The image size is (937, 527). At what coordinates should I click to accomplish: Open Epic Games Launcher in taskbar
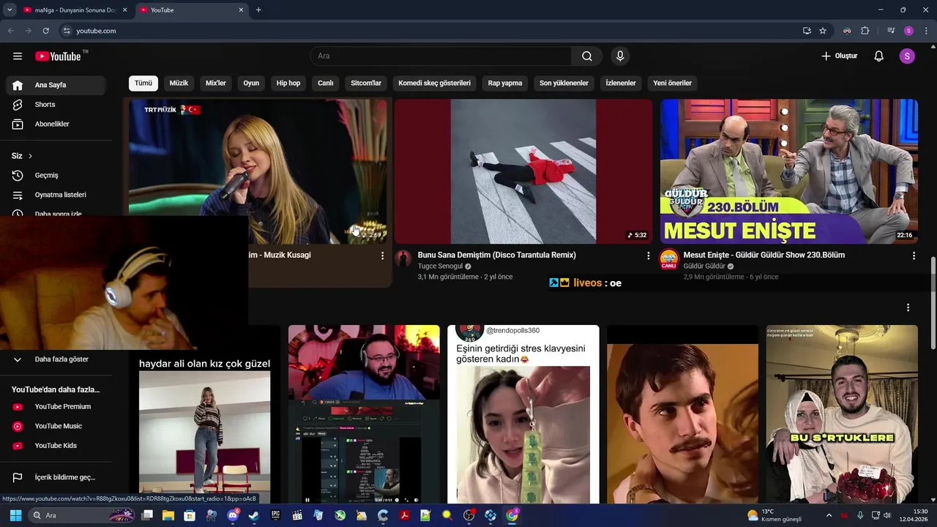click(275, 515)
